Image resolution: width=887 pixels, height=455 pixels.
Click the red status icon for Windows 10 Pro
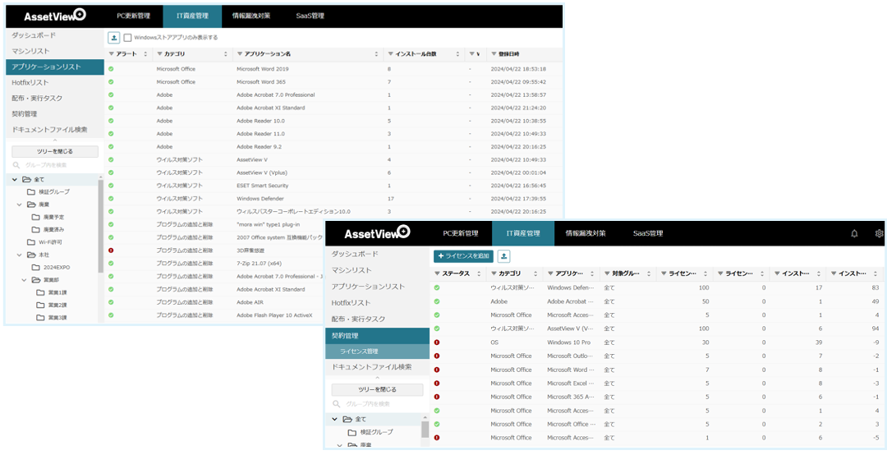[x=437, y=342]
